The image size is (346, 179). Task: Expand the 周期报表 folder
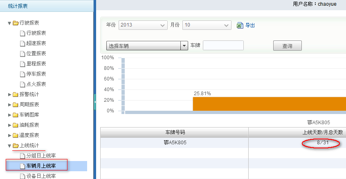(10, 105)
